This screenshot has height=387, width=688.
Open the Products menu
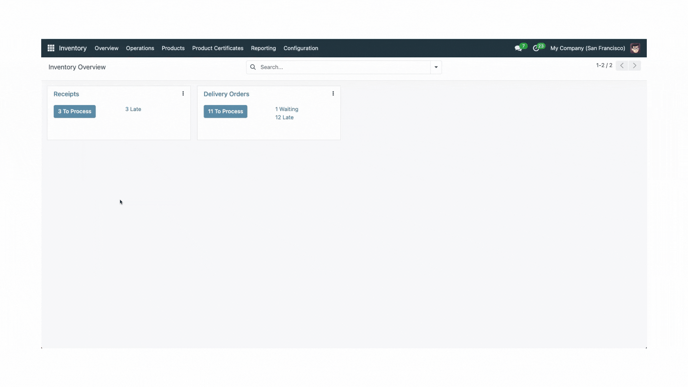[x=173, y=48]
